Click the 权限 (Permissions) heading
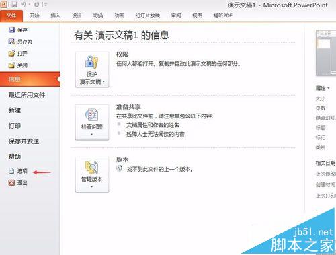The width and height of the screenshot is (336, 255). point(122,54)
